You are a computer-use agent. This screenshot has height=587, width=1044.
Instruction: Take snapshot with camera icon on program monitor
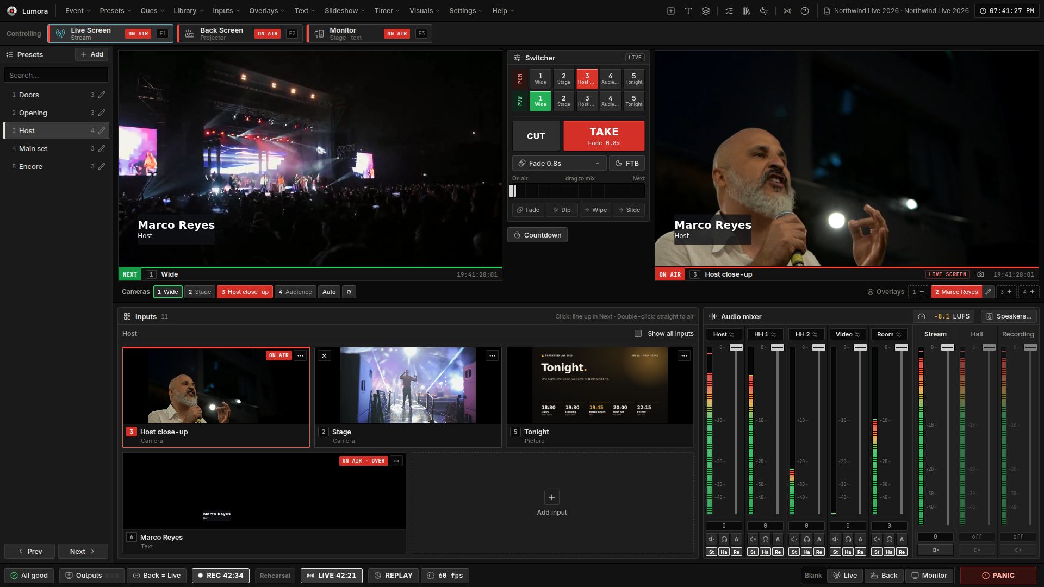(x=980, y=274)
